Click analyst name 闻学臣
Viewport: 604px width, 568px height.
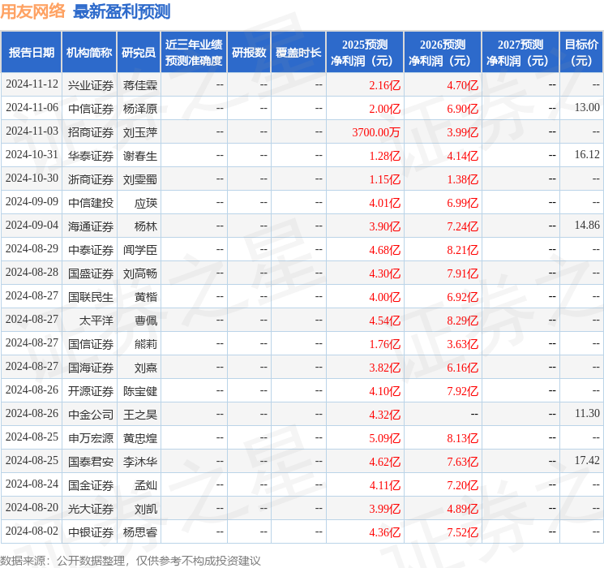pyautogui.click(x=140, y=250)
